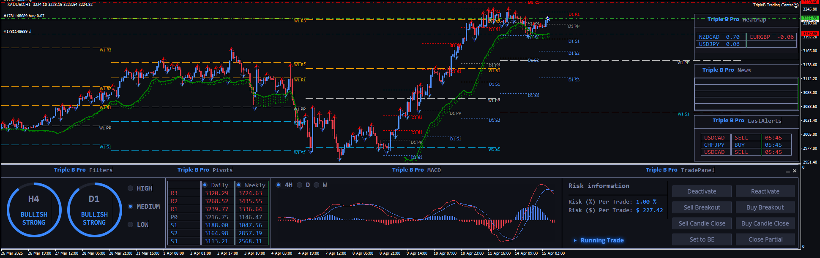The width and height of the screenshot is (820, 258).
Task: Minimize the TradePanel with the dash icon
Action: click(787, 171)
